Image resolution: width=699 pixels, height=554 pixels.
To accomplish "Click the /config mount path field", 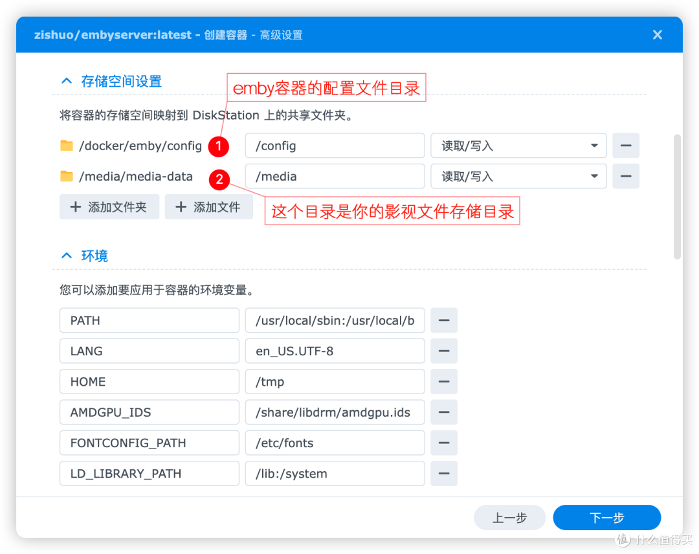I will click(335, 146).
